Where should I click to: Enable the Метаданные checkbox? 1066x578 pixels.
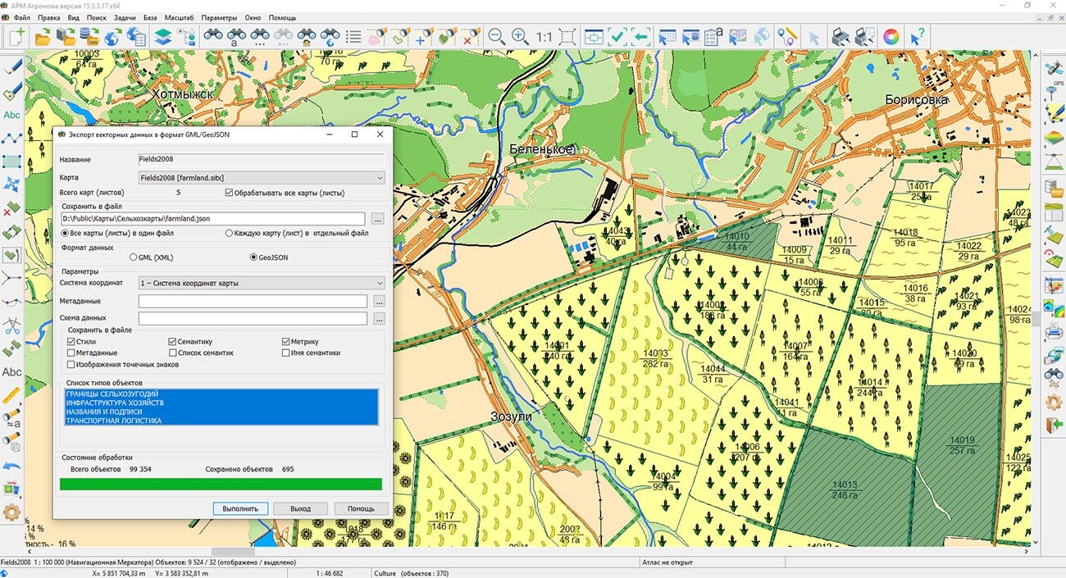pos(71,353)
